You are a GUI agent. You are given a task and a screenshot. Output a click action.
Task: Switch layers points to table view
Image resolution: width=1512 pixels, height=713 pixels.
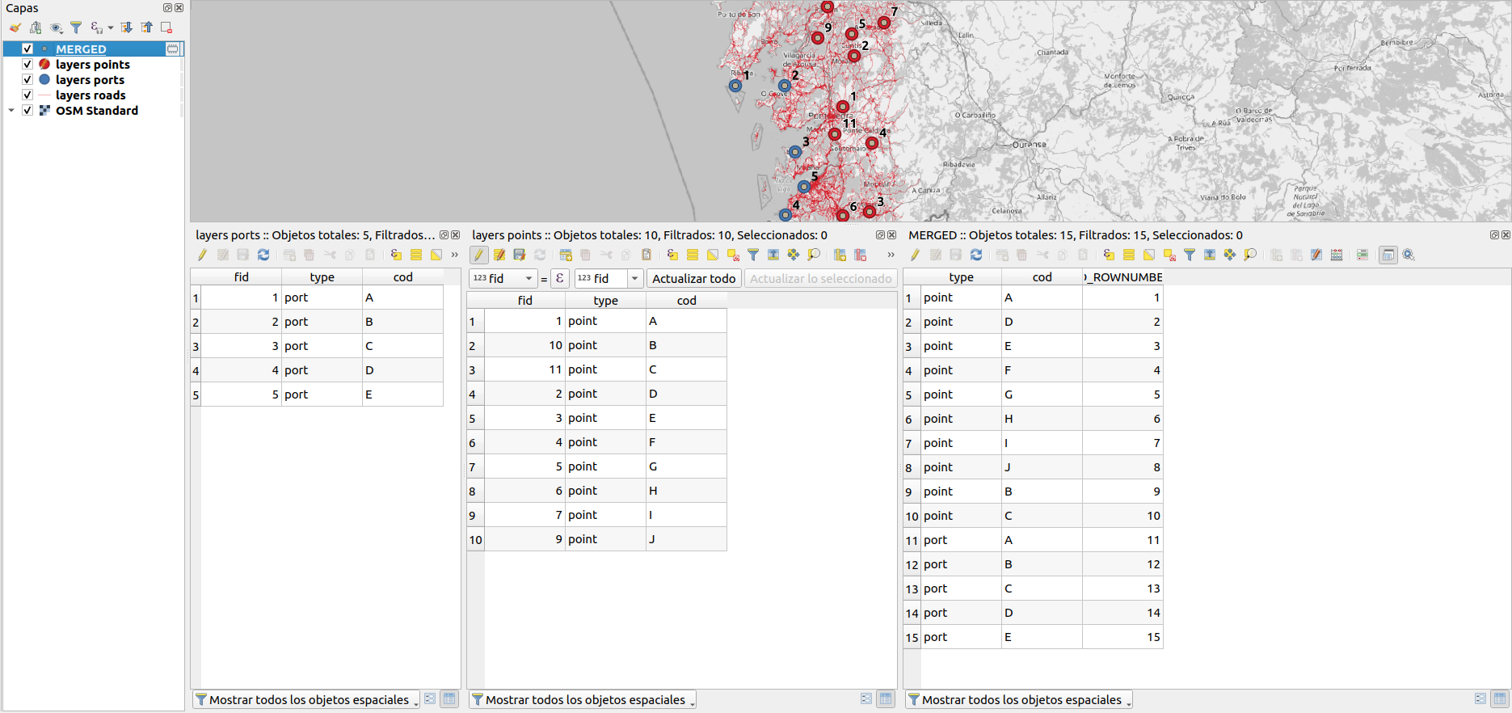click(x=886, y=699)
